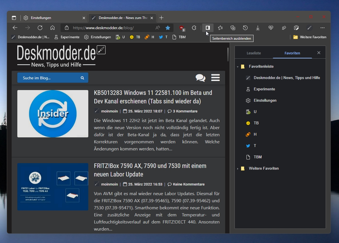
Task: Switch to the Einstellungen tab
Action: pos(52,18)
